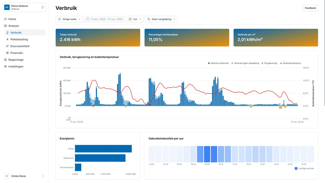Click the Gebruiksintensiteit per uur heading
This screenshot has width=325, height=183.
point(166,139)
